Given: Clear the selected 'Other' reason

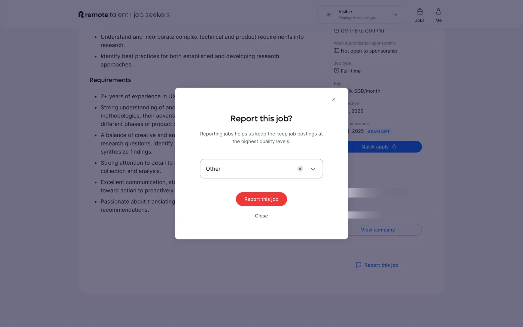Looking at the screenshot, I should pos(300,169).
